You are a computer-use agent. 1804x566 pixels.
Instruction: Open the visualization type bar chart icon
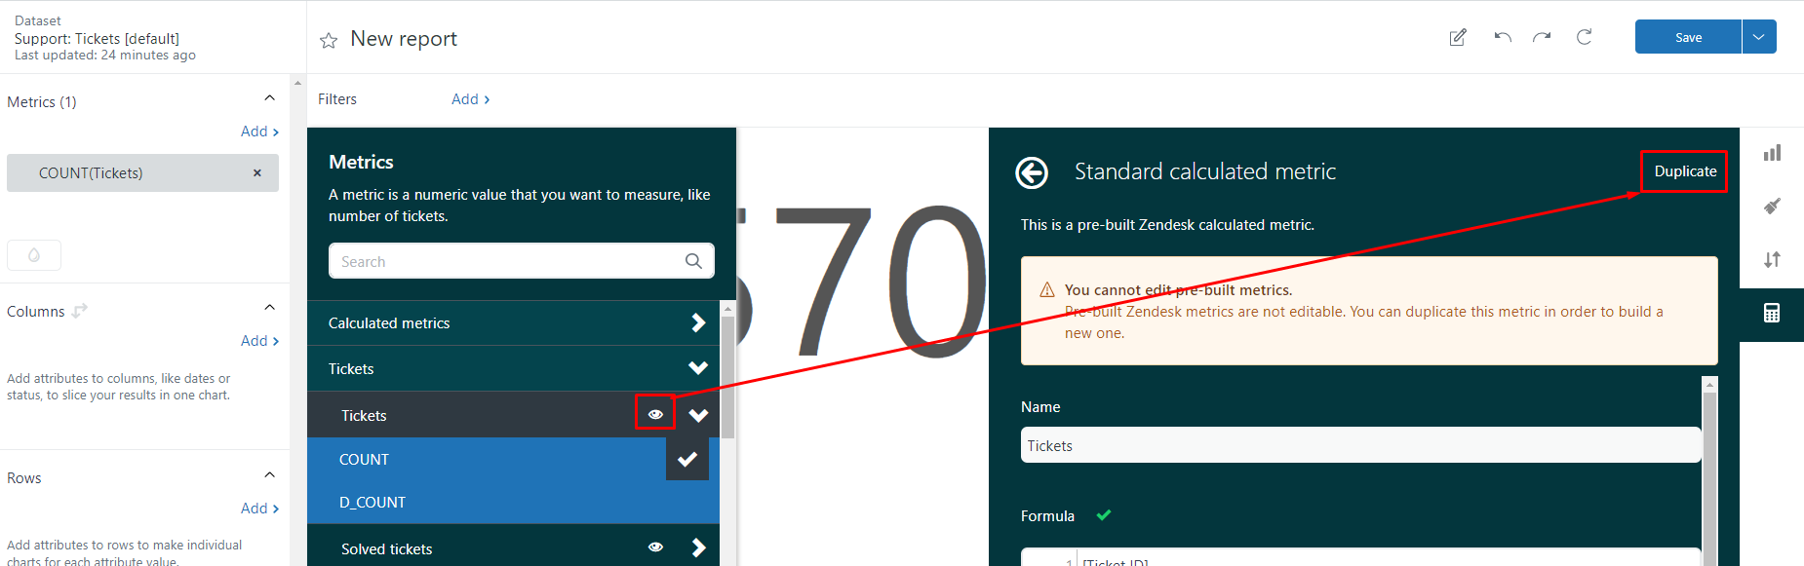[1772, 153]
